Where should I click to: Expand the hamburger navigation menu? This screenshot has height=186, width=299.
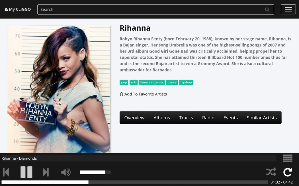(288, 9)
